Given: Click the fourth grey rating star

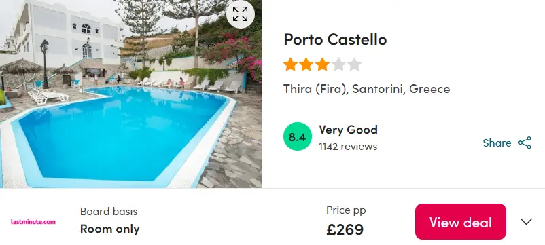Looking at the screenshot, I should click(x=338, y=64).
